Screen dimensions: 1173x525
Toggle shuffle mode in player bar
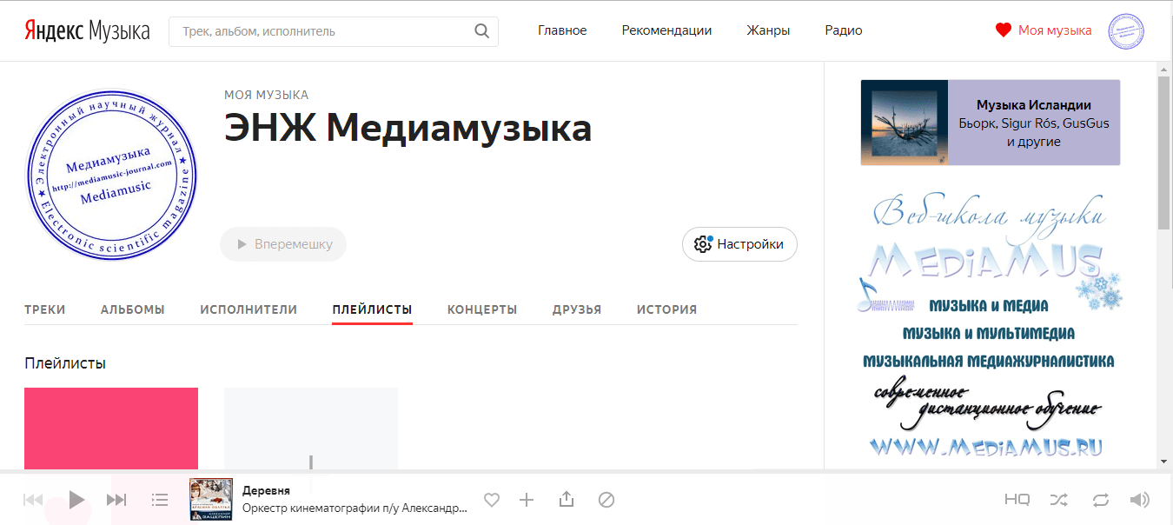click(x=1059, y=500)
